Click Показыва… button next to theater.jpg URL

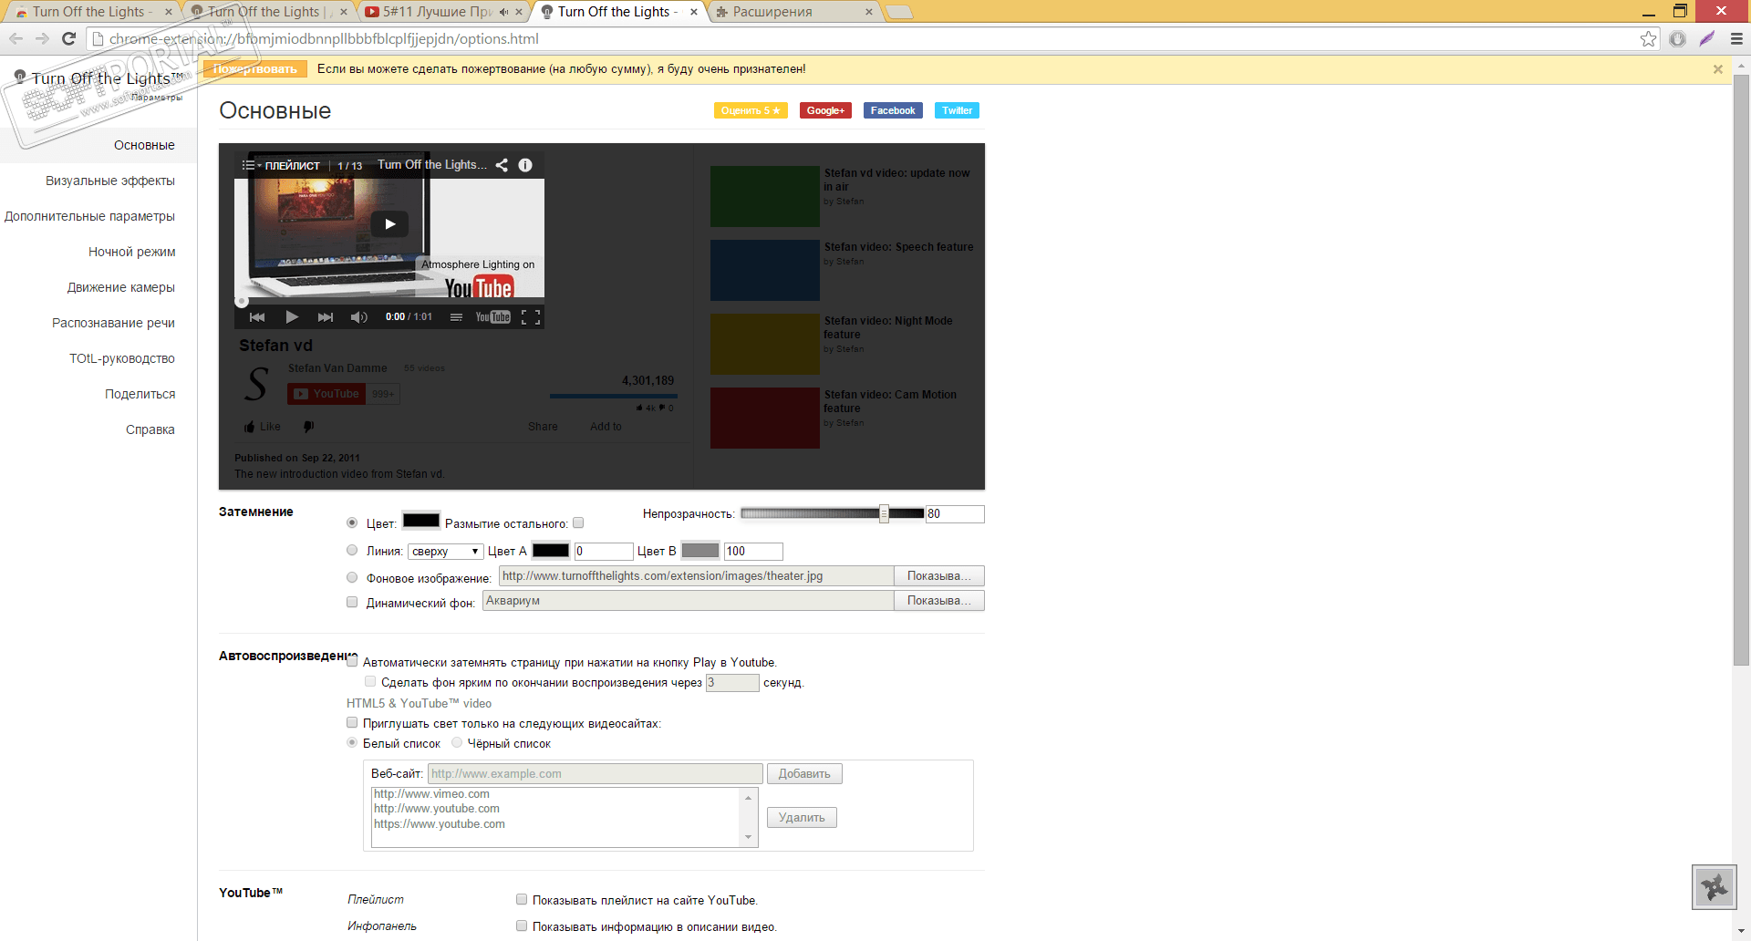pos(938,575)
